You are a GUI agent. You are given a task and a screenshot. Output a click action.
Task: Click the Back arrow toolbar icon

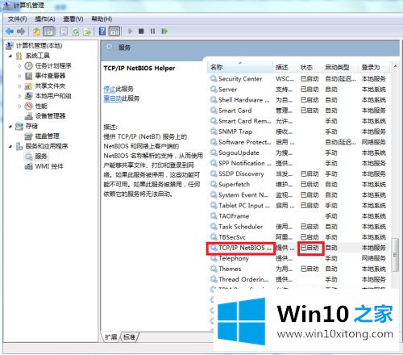(10, 31)
